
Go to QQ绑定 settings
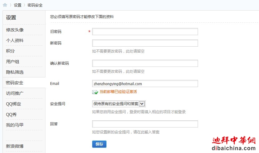point(14,104)
